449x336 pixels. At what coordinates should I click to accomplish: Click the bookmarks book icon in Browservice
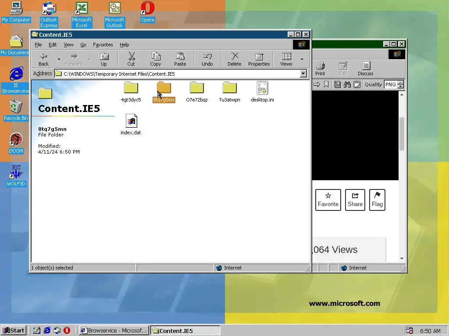point(338,84)
